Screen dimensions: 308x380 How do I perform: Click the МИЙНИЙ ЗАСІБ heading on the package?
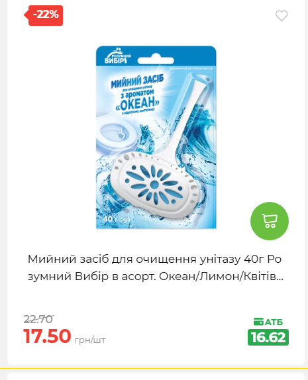(137, 81)
